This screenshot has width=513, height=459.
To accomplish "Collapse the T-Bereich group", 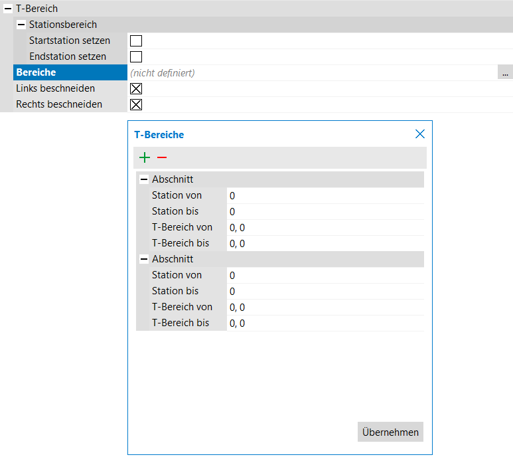I will pos(8,9).
